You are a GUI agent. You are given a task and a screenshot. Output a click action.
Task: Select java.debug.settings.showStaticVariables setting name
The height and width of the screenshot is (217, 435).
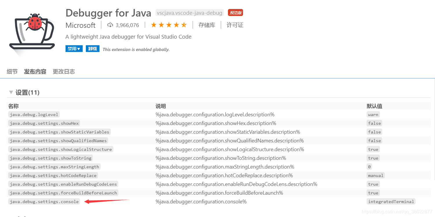coord(59,132)
